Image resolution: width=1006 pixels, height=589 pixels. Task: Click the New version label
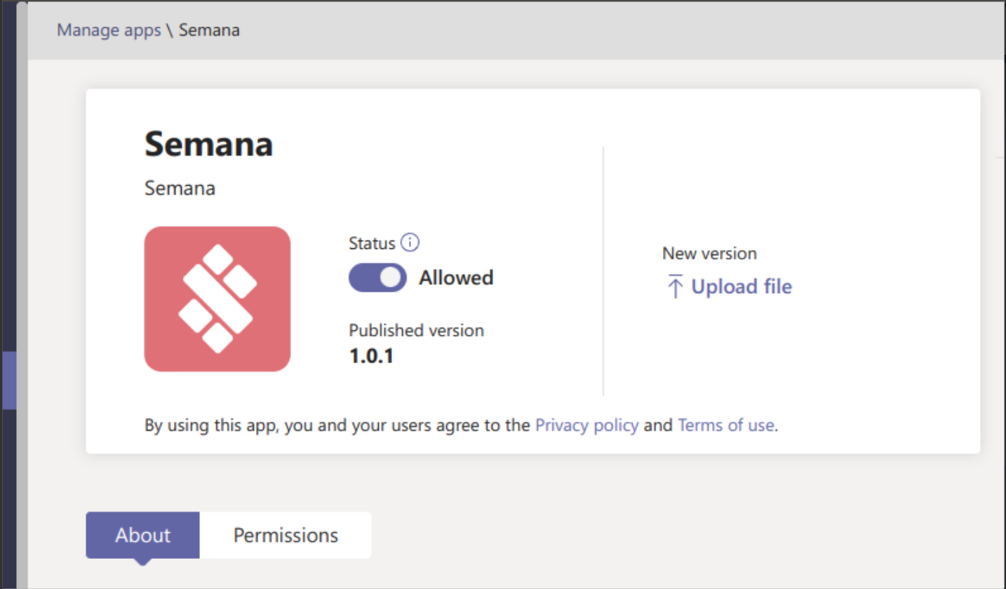709,254
